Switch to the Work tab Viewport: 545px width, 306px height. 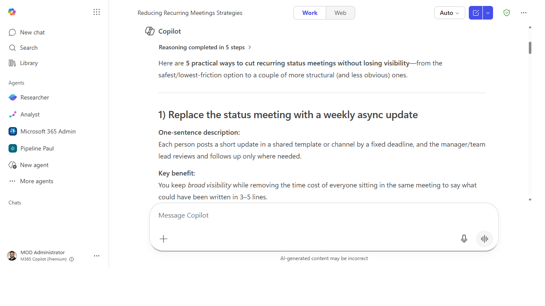(310, 13)
